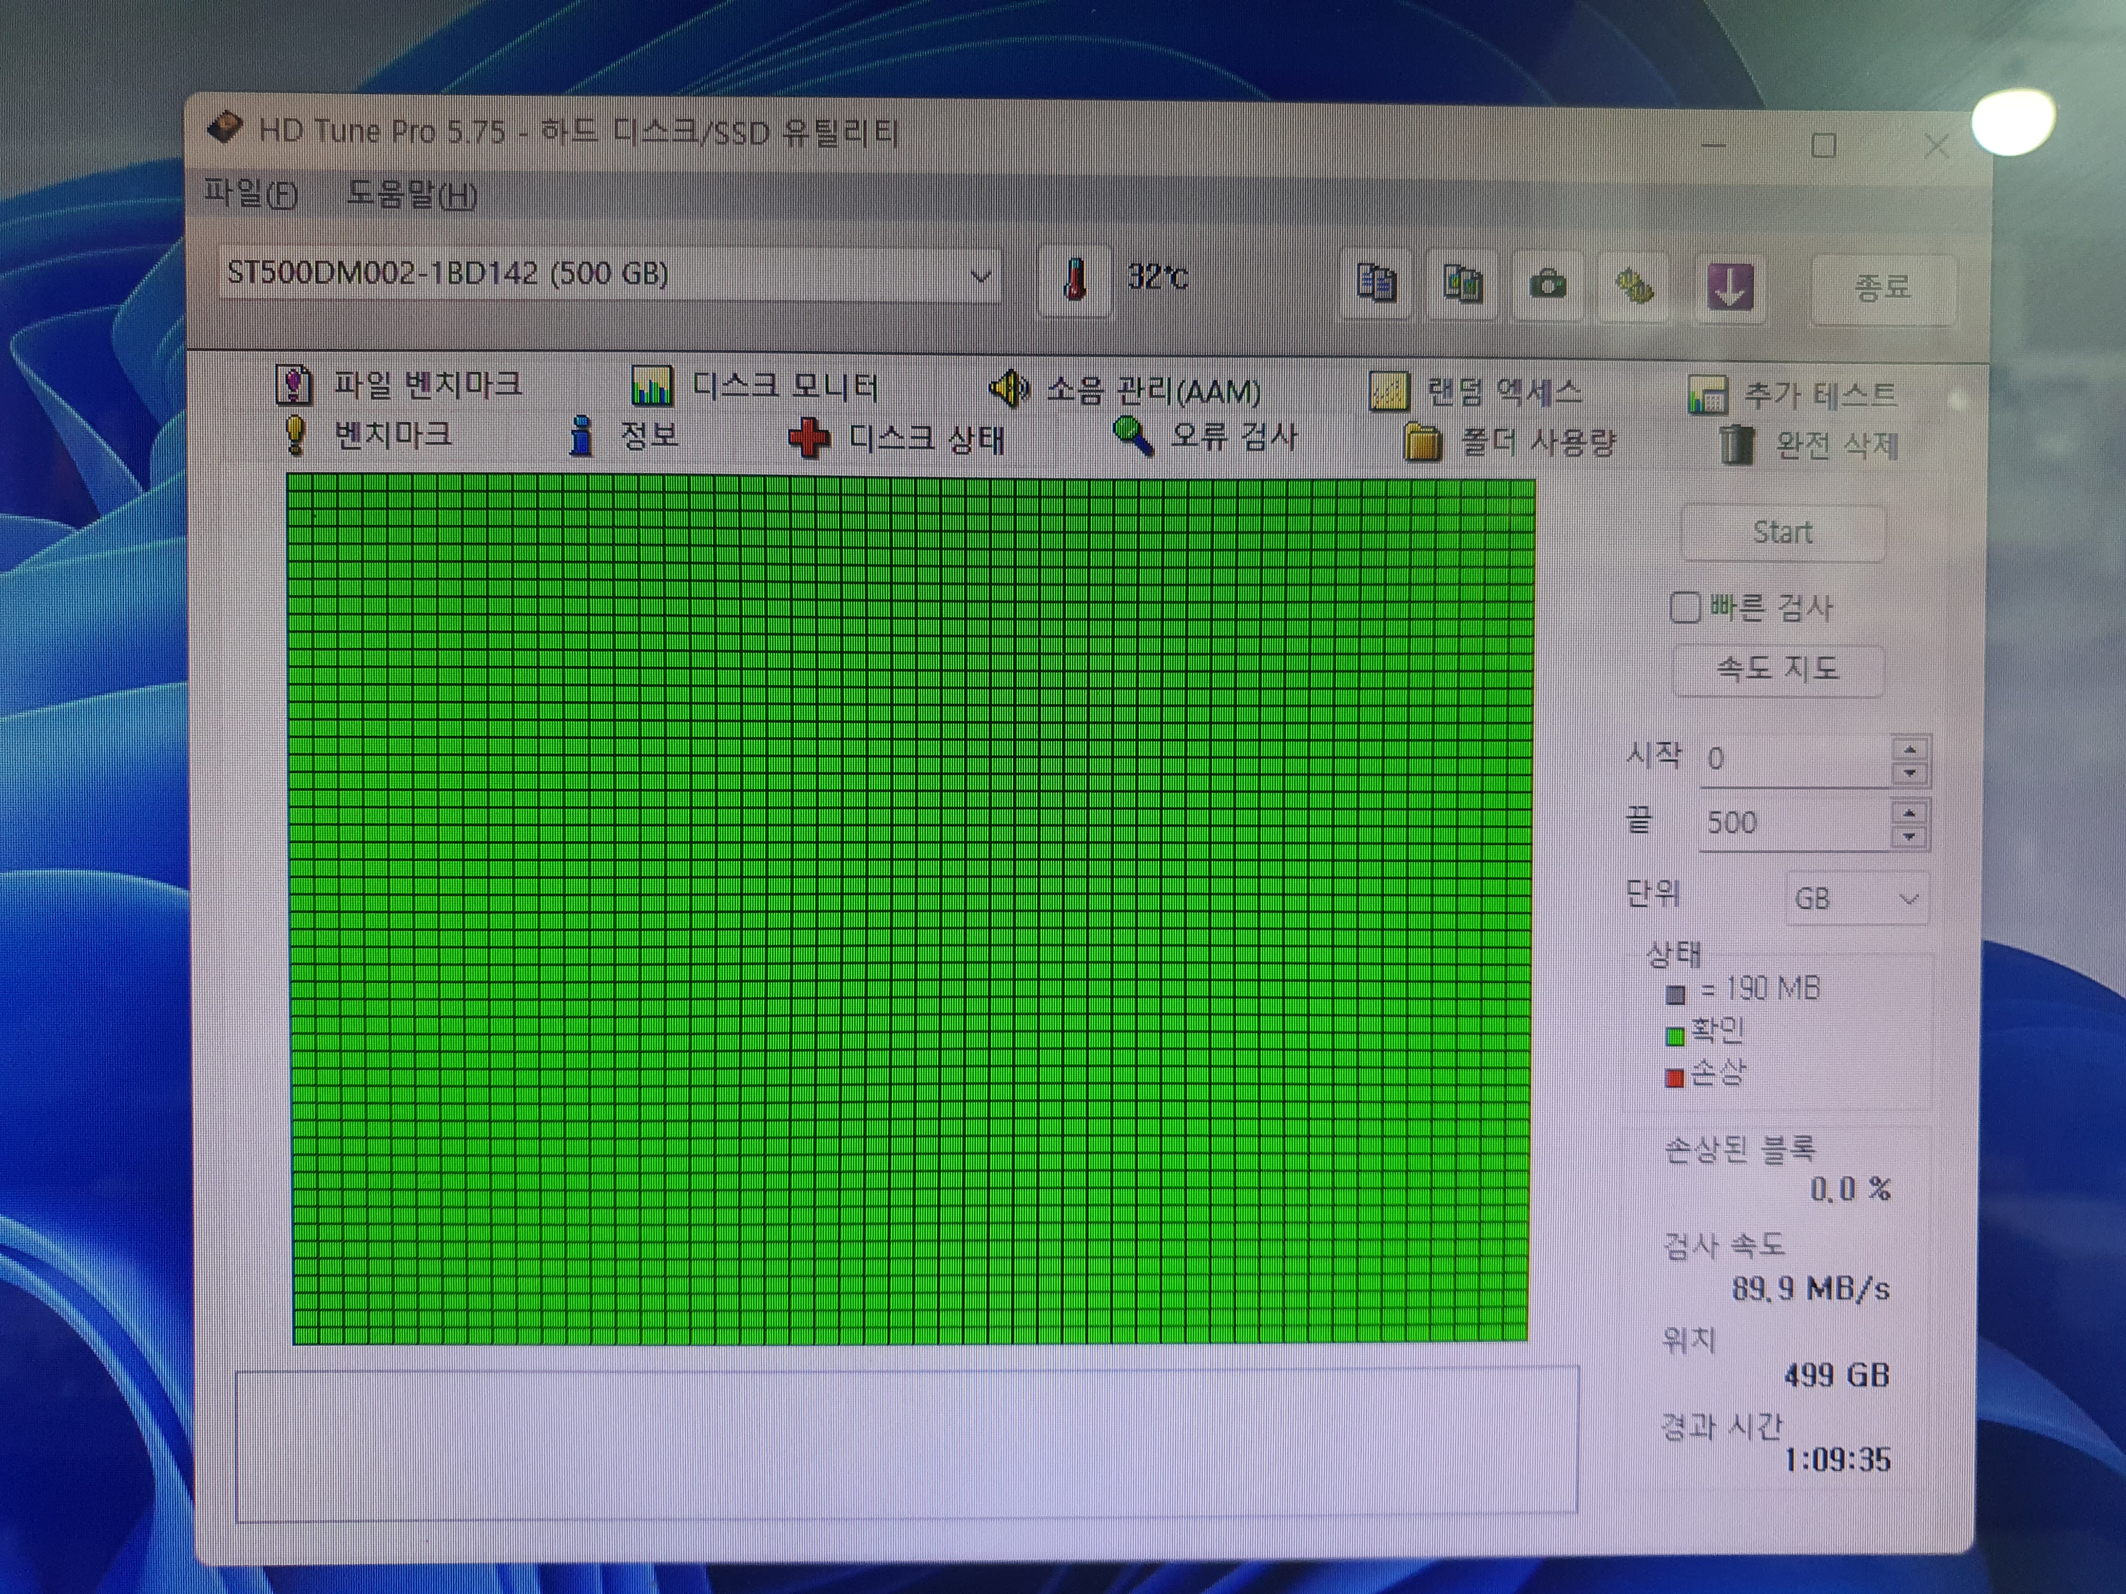The height and width of the screenshot is (1594, 2126).
Task: Open the 소음 관리(AAM) tab
Action: pos(1125,390)
